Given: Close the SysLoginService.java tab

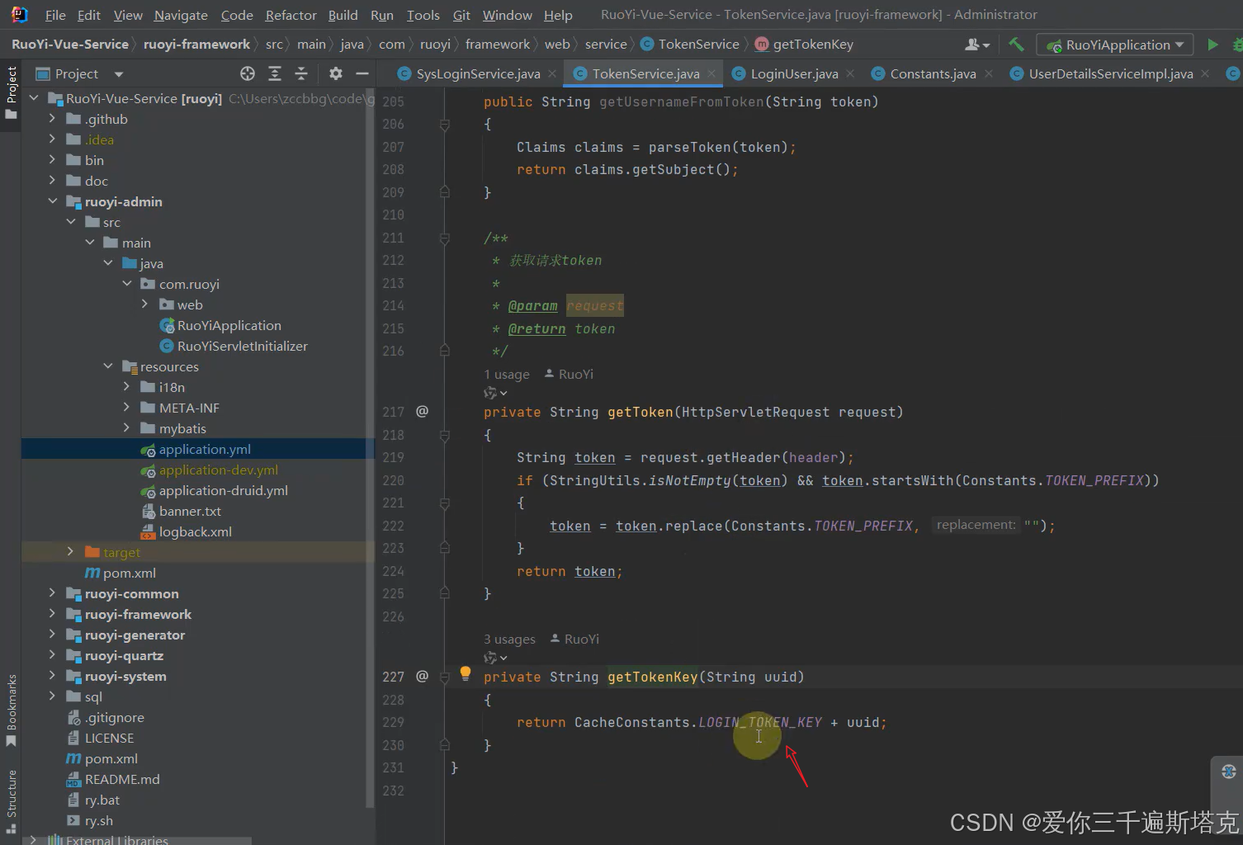Looking at the screenshot, I should 552,74.
